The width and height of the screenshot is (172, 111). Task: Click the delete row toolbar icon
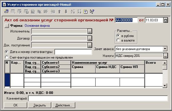(x=20, y=11)
